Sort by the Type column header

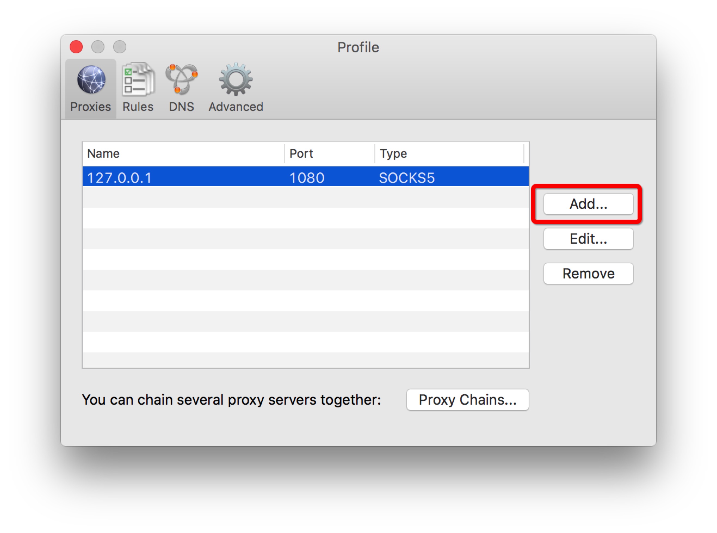[393, 154]
